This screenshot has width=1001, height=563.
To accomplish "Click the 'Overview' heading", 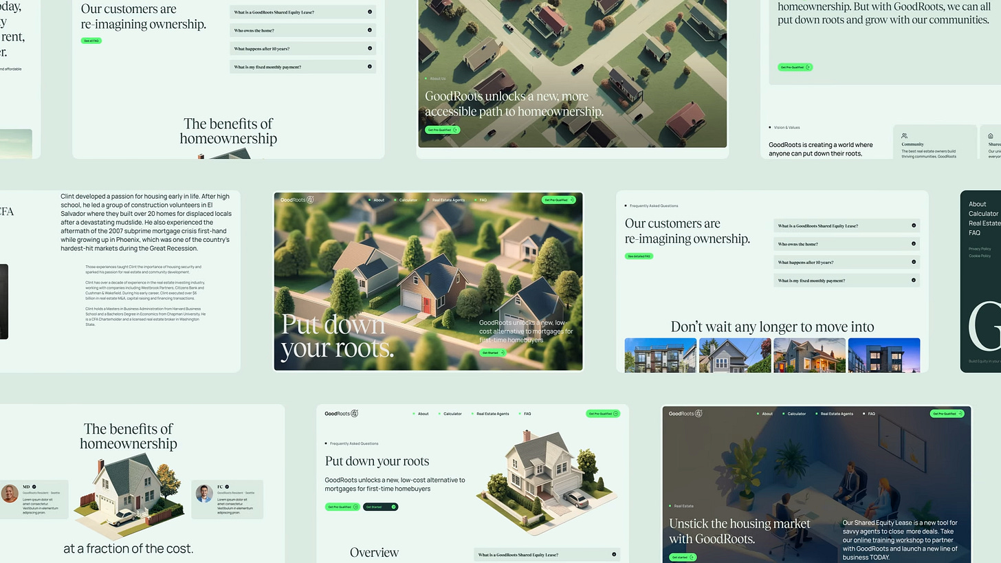I will pyautogui.click(x=374, y=552).
